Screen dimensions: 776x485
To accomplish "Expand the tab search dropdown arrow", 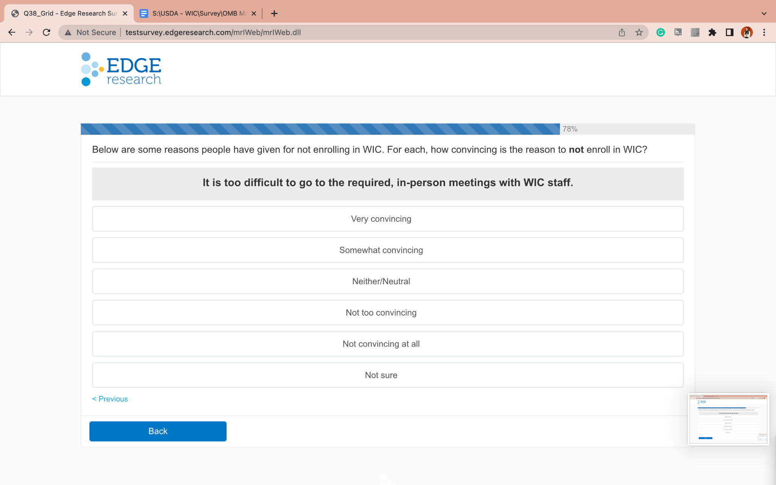I will click(764, 13).
